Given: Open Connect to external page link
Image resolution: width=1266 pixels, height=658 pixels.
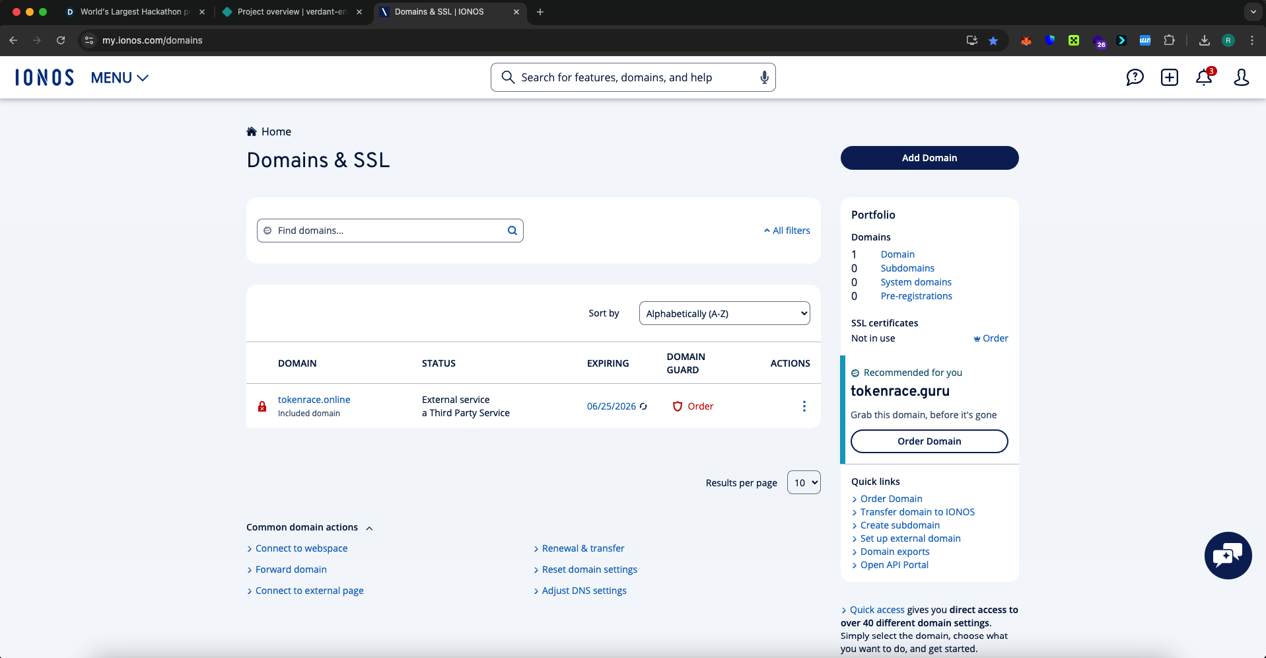Looking at the screenshot, I should [309, 591].
